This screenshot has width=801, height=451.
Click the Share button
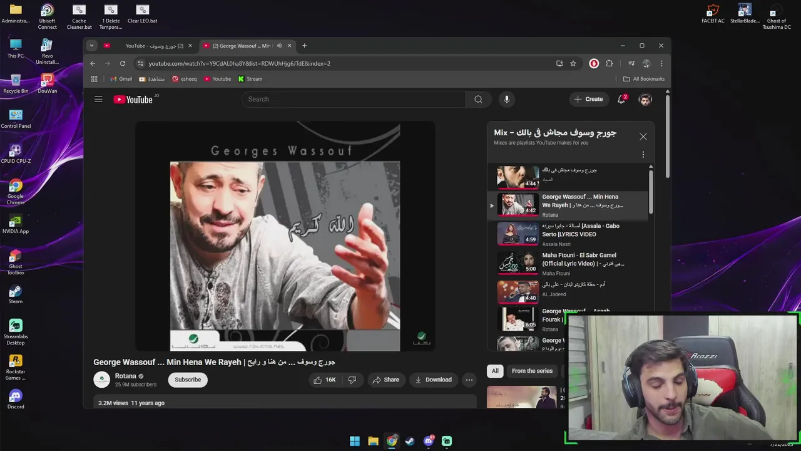385,380
